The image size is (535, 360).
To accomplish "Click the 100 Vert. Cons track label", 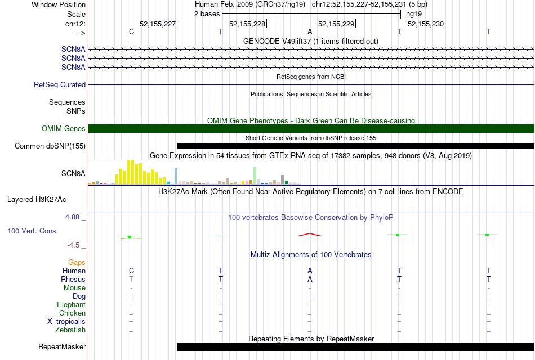I will tap(32, 231).
